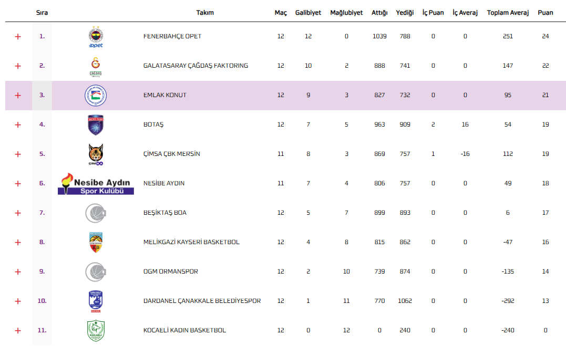Expand the OGM Ormanspor row details
The image size is (566, 346).
click(x=18, y=272)
